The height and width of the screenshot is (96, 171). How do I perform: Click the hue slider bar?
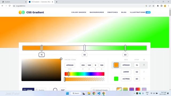[x=84, y=74]
